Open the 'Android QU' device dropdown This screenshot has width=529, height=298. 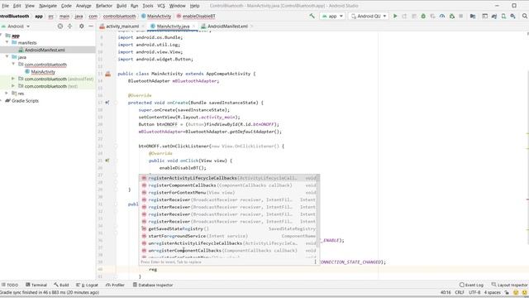click(x=369, y=16)
